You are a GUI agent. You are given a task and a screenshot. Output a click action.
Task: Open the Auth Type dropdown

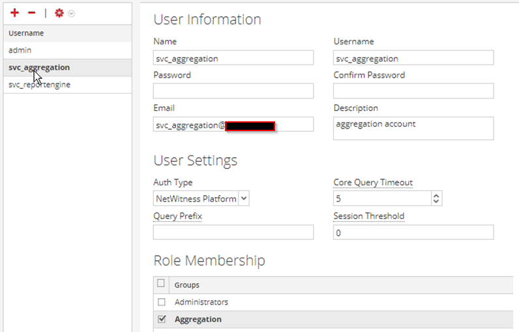pyautogui.click(x=201, y=198)
